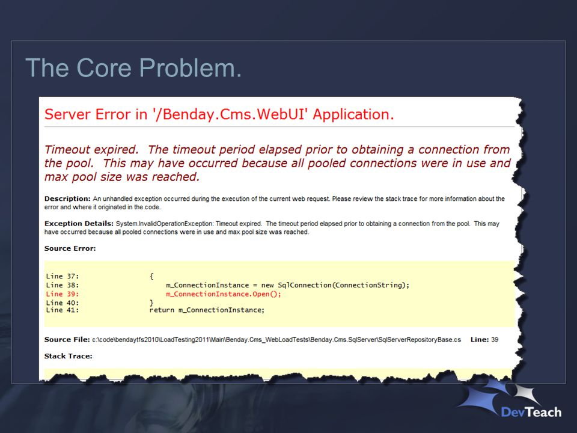Click the 'Line 40:' code row
Viewport: 577px width, 433px height.
tap(100, 302)
